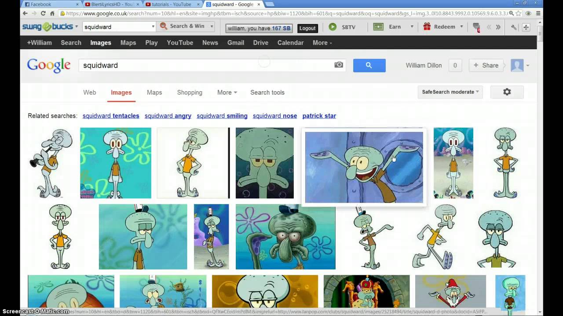Reload the page with the refresh icon

[43, 14]
